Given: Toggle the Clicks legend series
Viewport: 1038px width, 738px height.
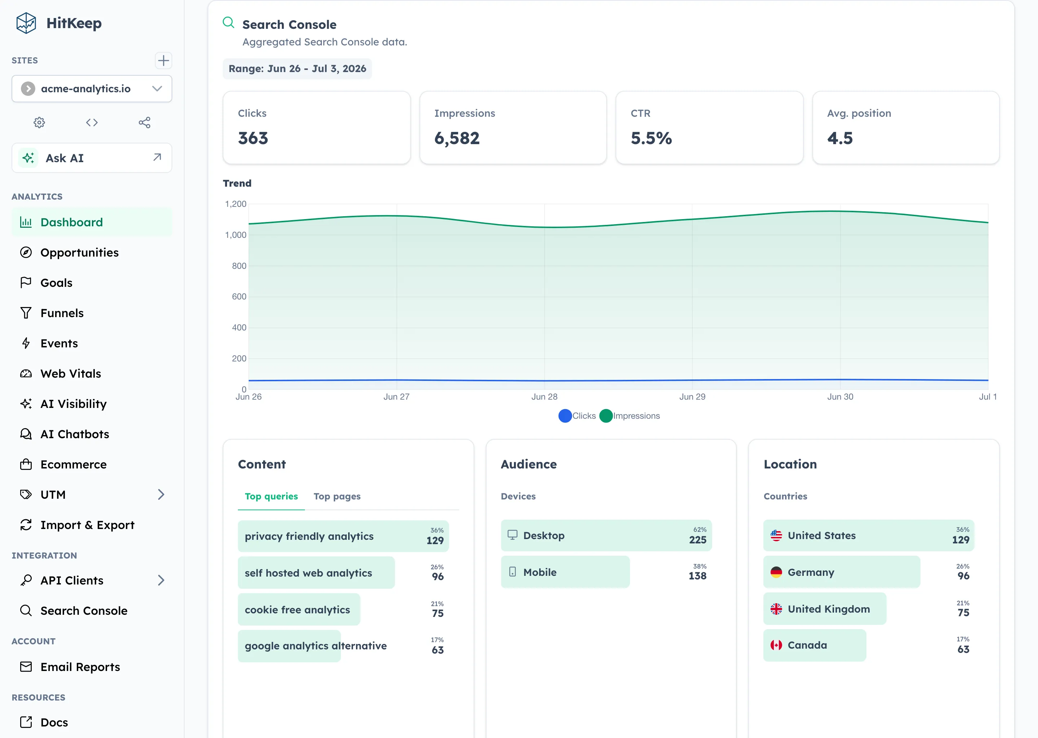Looking at the screenshot, I should tap(577, 416).
